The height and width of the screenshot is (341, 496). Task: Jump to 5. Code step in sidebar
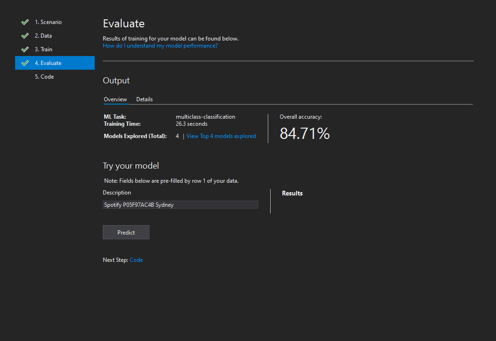44,77
